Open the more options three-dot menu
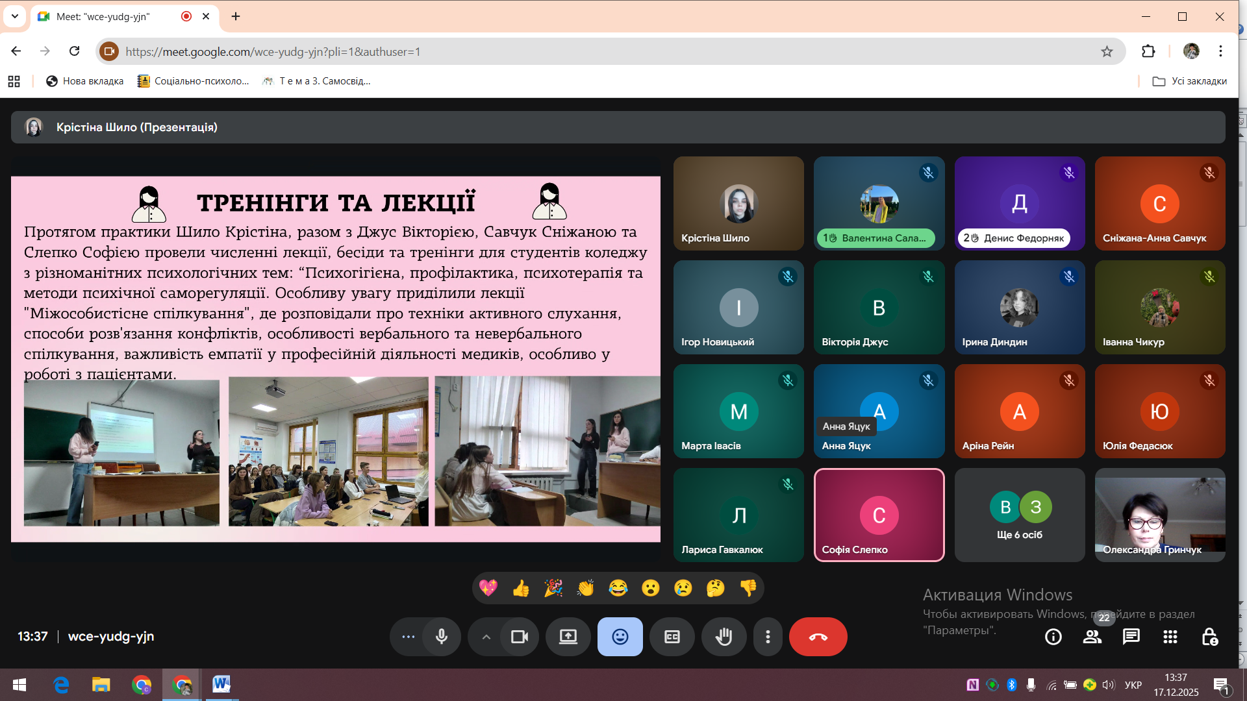This screenshot has width=1247, height=701. tap(768, 637)
